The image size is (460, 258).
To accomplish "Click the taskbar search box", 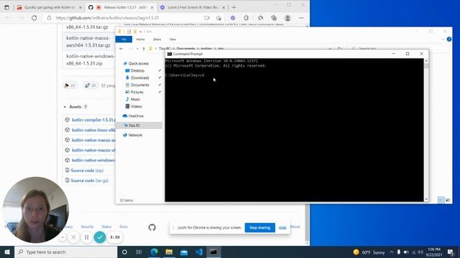I will [65, 252].
